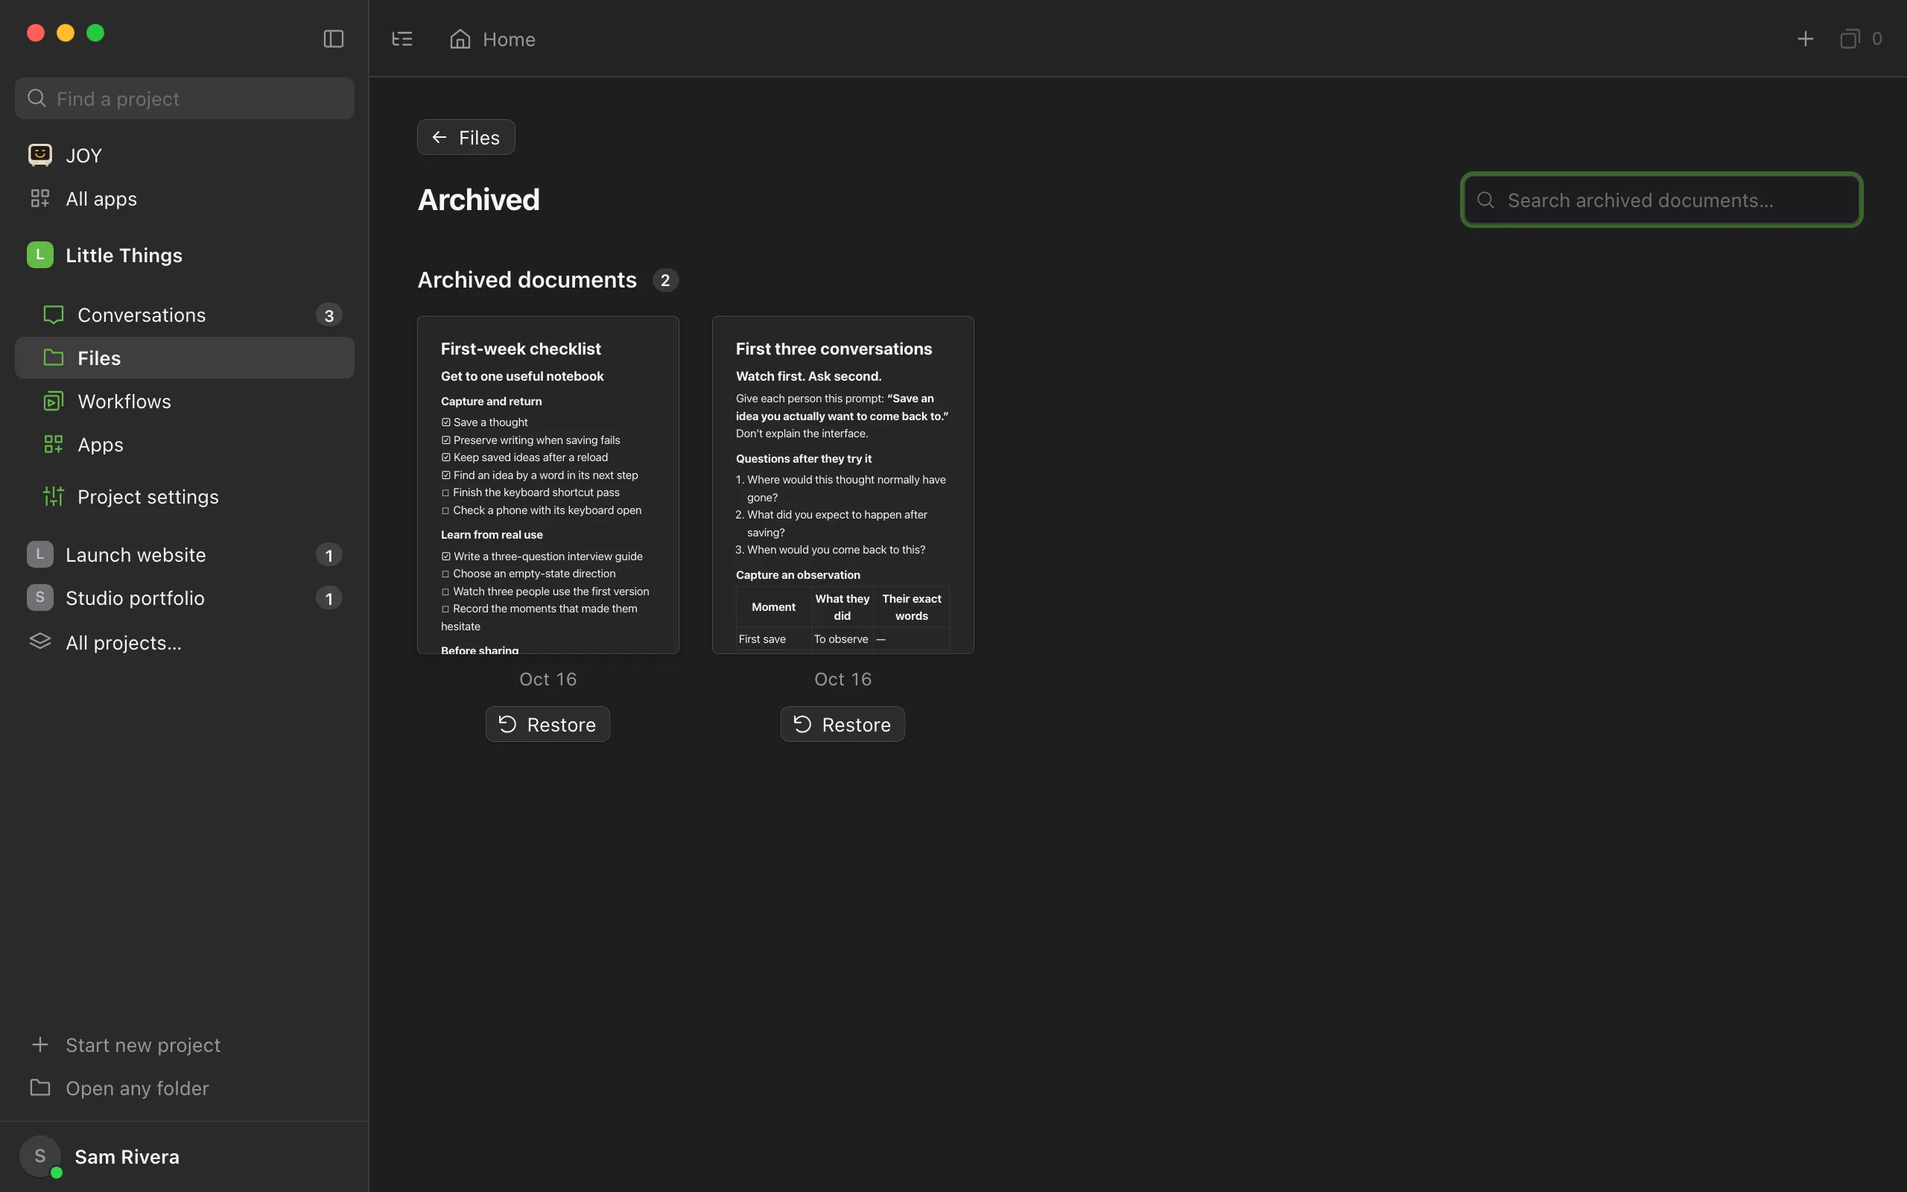
Task: Click Sam Rivera avatar icon
Action: 40,1156
